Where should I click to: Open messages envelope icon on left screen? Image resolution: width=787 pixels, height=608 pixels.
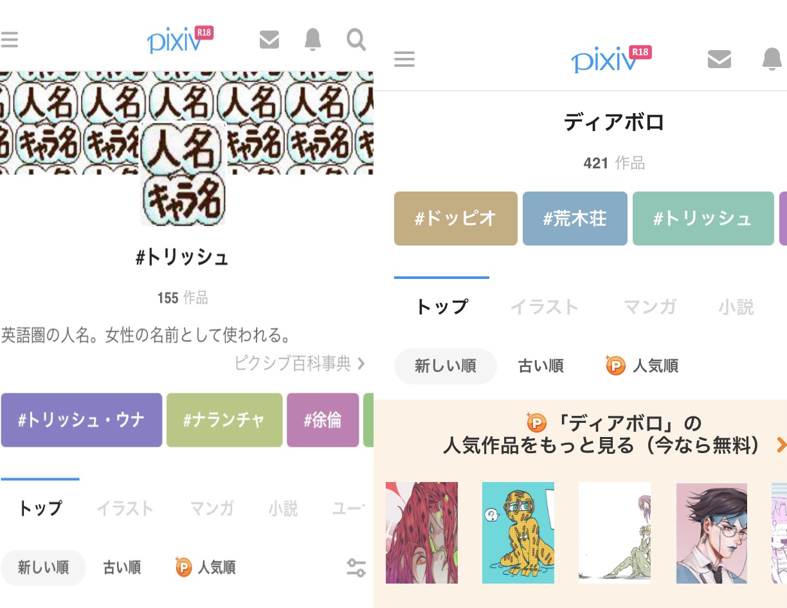coord(269,40)
